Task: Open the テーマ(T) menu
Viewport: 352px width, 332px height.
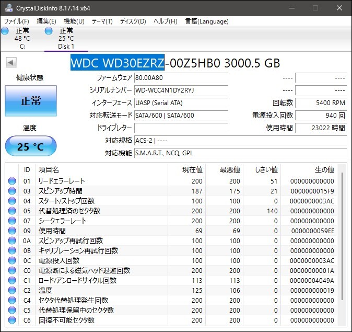Action: [102, 21]
